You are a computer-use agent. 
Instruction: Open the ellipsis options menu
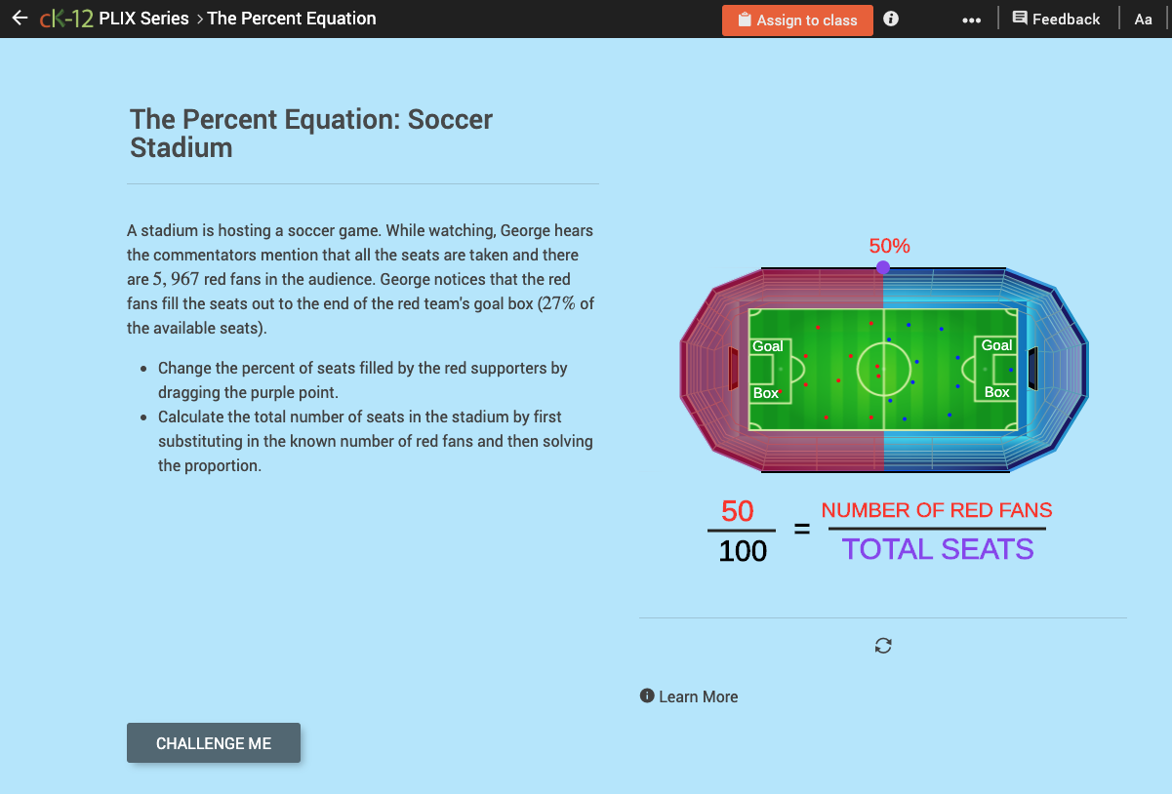coord(971,19)
